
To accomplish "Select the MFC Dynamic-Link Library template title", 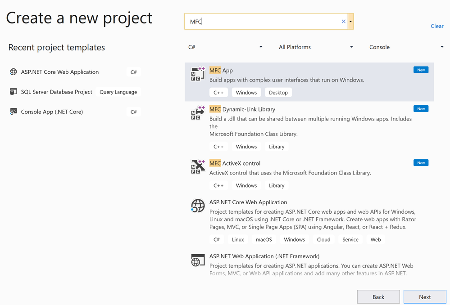I will coord(242,109).
